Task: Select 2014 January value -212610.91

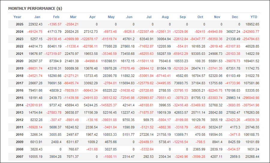Action: [x=34, y=105]
